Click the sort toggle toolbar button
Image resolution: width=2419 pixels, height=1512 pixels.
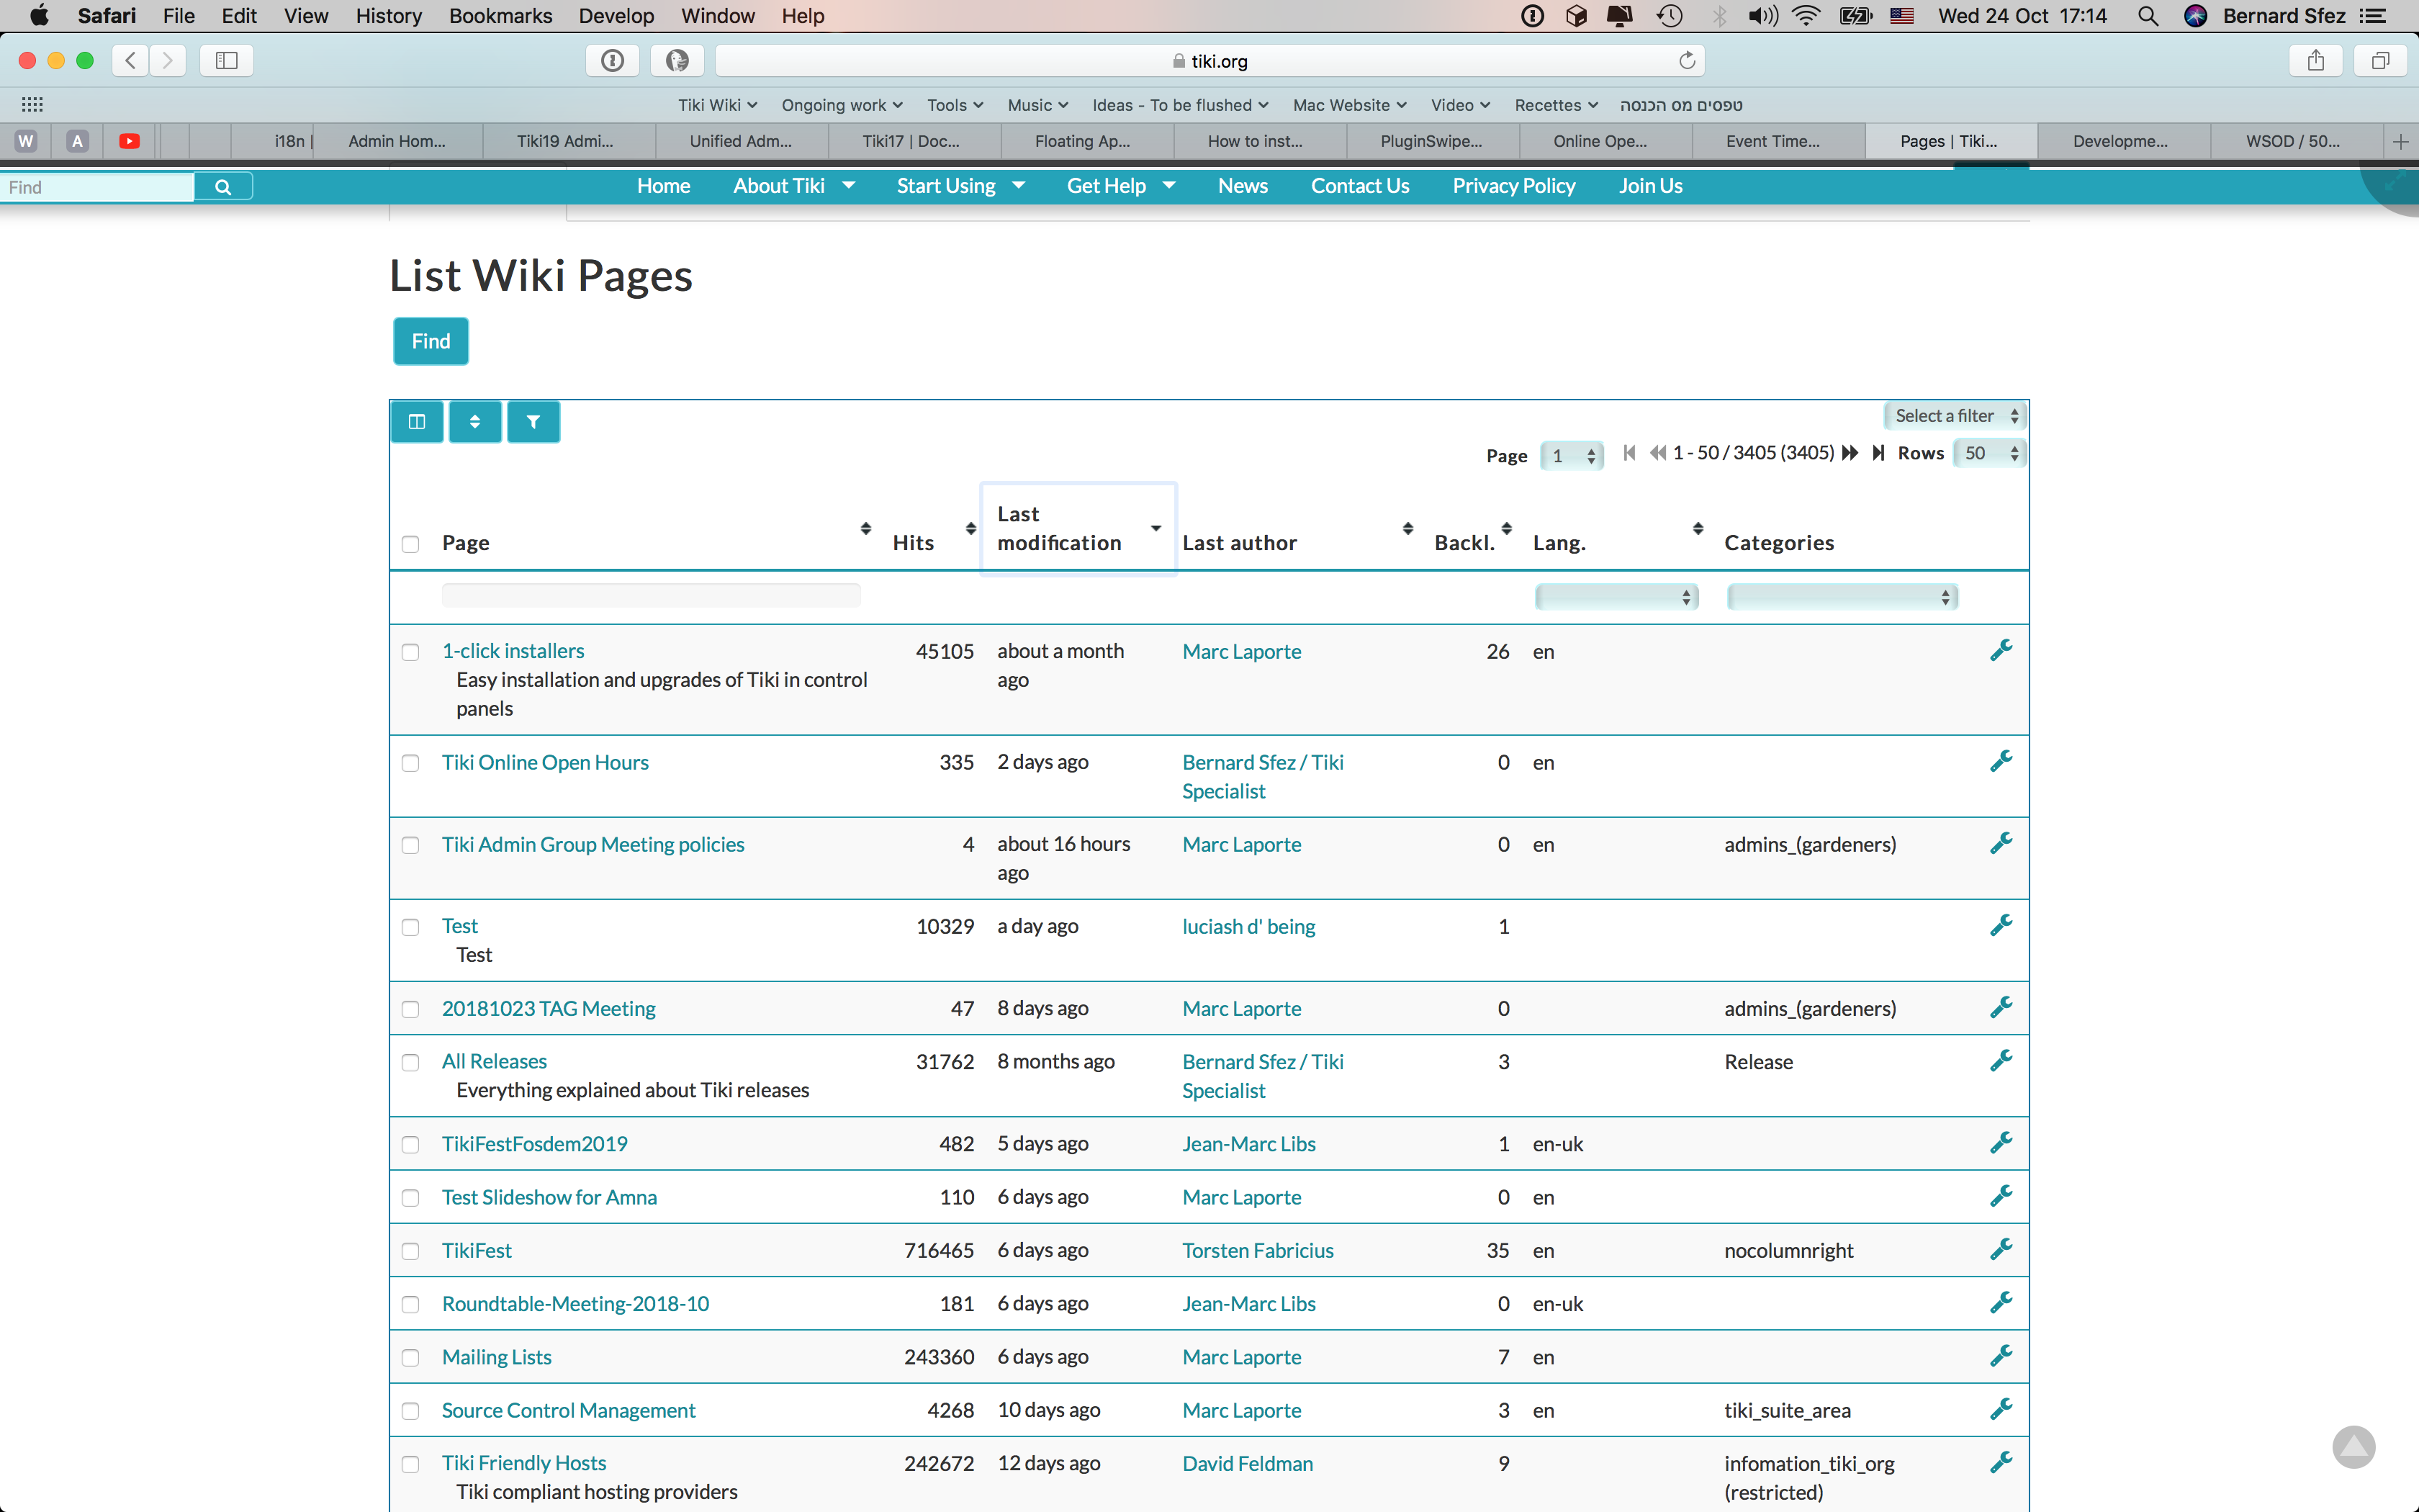click(475, 422)
